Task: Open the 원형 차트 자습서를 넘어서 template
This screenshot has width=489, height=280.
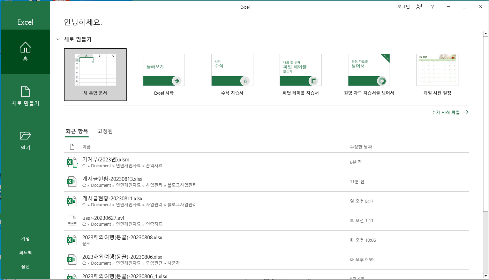Action: pyautogui.click(x=369, y=75)
